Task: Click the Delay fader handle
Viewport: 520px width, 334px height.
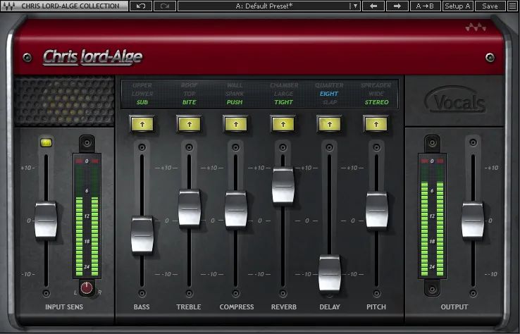Action: pos(330,273)
